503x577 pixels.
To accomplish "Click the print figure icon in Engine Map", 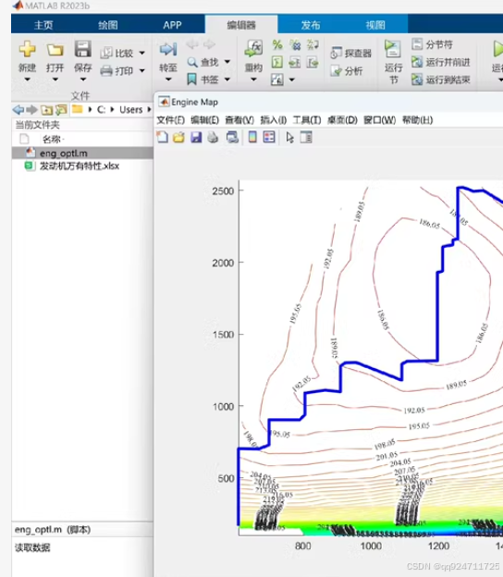I will tap(213, 137).
